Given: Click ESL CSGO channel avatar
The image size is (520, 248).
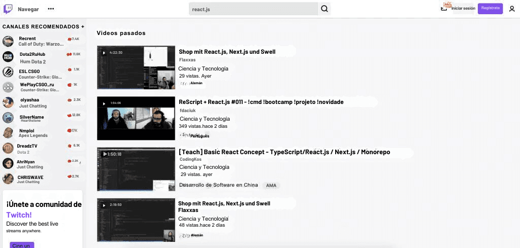Looking at the screenshot, I should (x=8, y=72).
